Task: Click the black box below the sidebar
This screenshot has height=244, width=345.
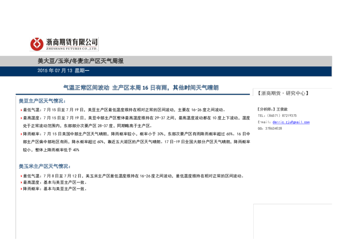Action: (x=292, y=221)
